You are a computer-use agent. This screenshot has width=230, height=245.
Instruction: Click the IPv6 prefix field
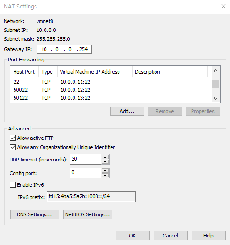pos(91,197)
